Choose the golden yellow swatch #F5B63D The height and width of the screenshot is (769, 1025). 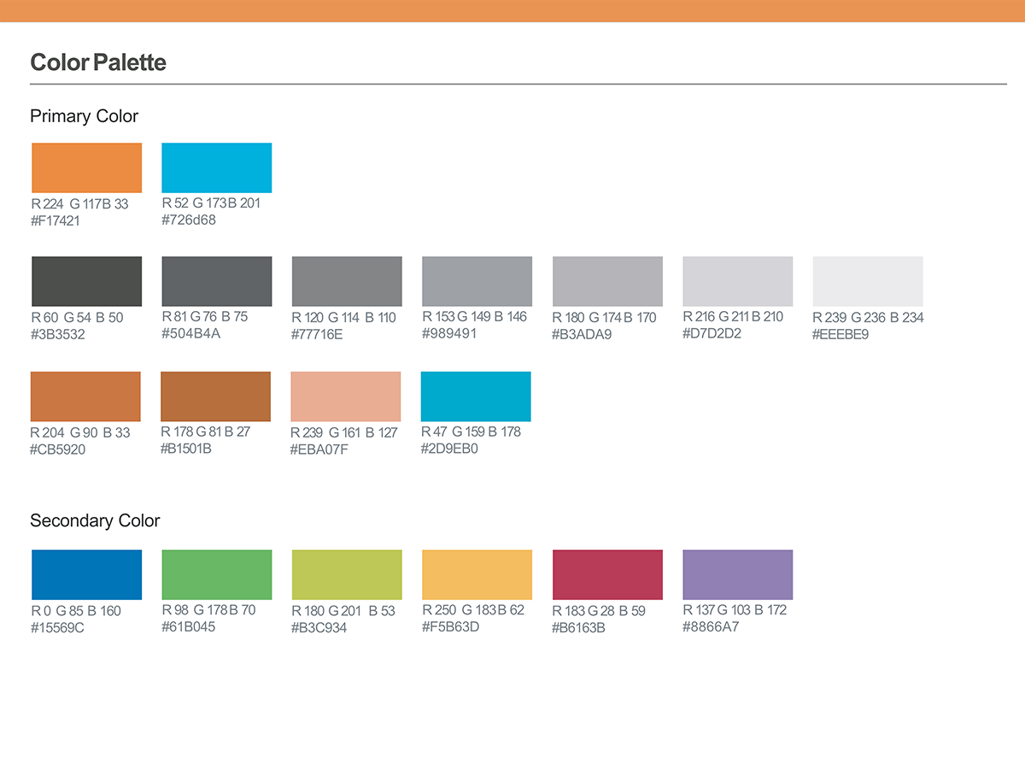tap(477, 574)
